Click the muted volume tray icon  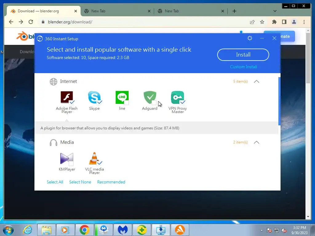(x=284, y=230)
